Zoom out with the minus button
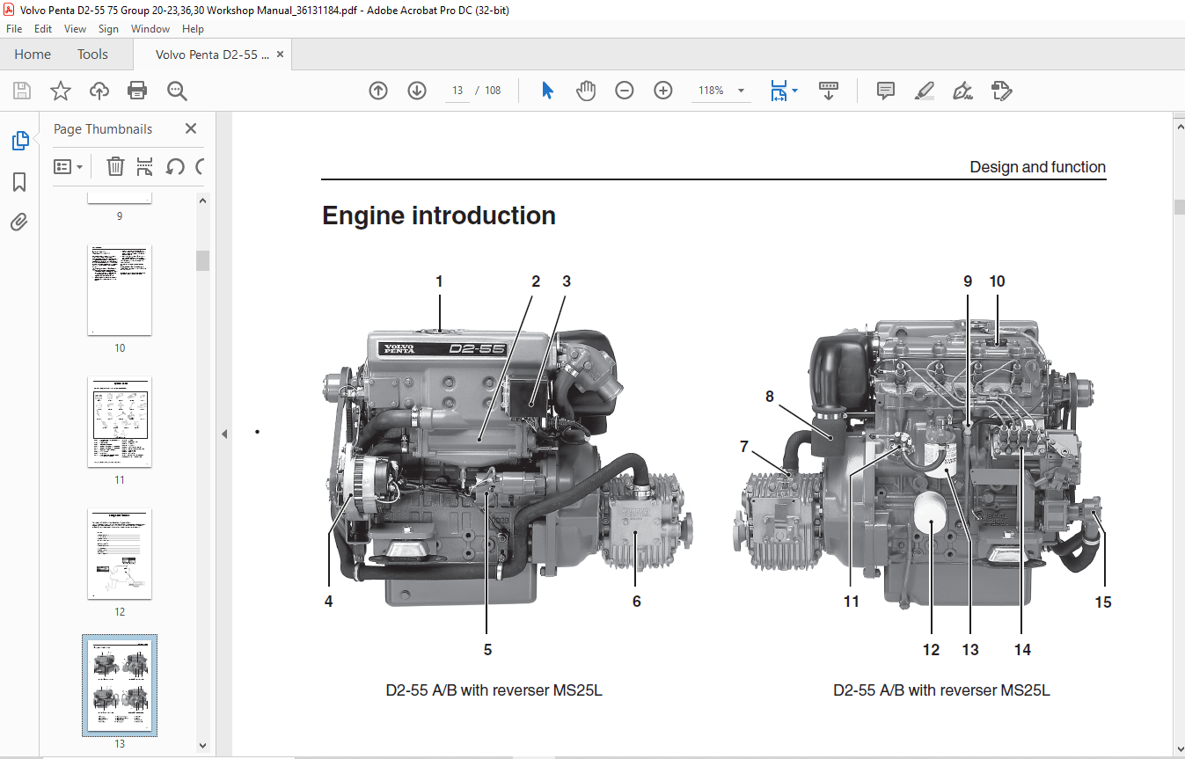The width and height of the screenshot is (1185, 759). (625, 91)
